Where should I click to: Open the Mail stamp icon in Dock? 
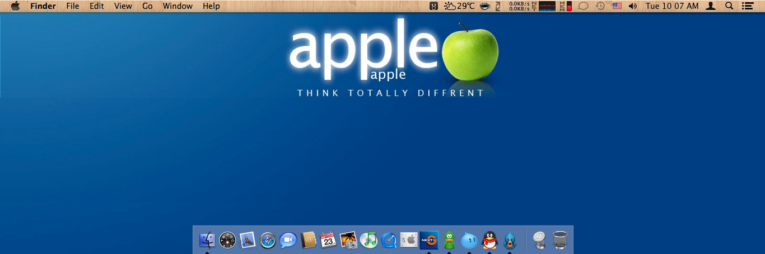point(248,240)
